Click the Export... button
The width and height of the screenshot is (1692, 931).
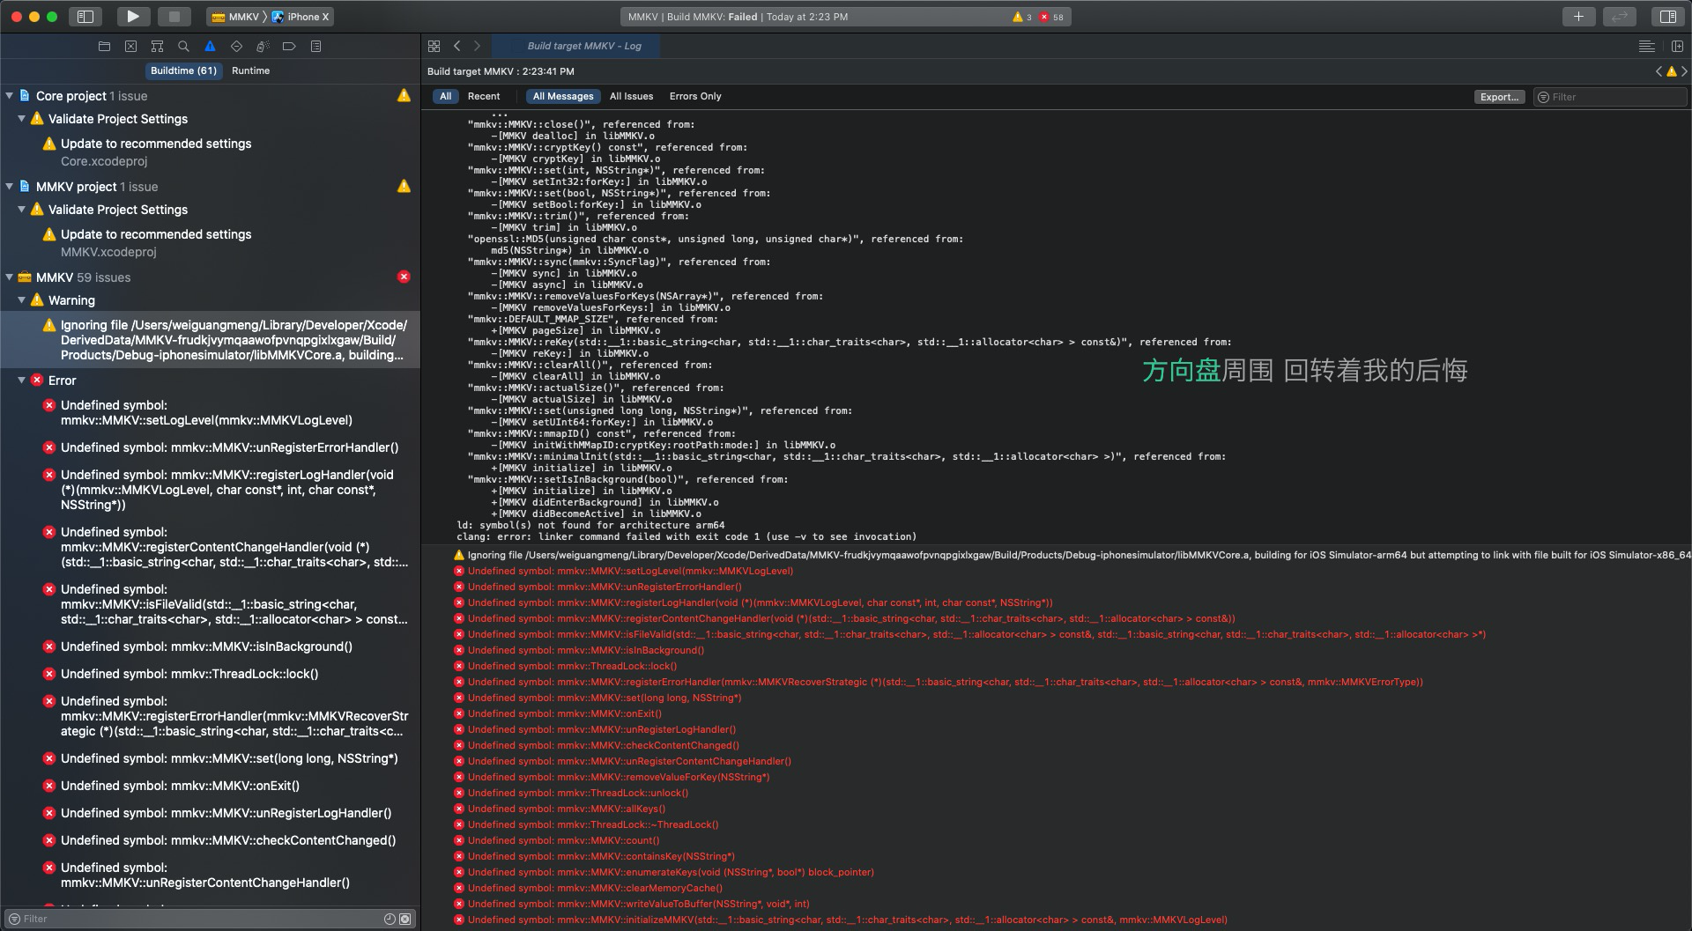[x=1499, y=97]
